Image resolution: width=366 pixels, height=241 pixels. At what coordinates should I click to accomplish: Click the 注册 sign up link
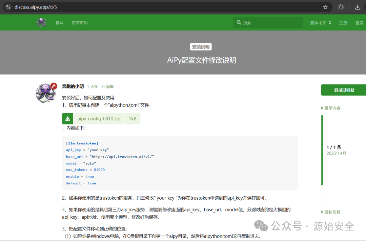pos(343,23)
